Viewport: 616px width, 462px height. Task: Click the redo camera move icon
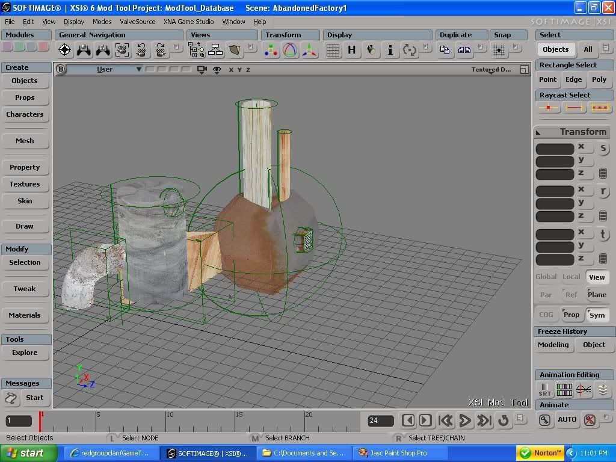click(160, 50)
